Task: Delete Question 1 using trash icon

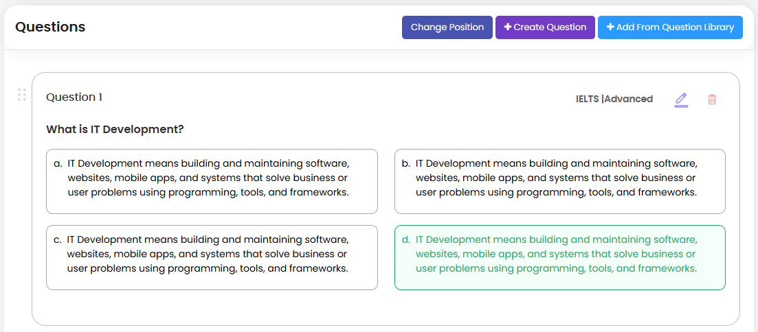Action: pos(712,99)
